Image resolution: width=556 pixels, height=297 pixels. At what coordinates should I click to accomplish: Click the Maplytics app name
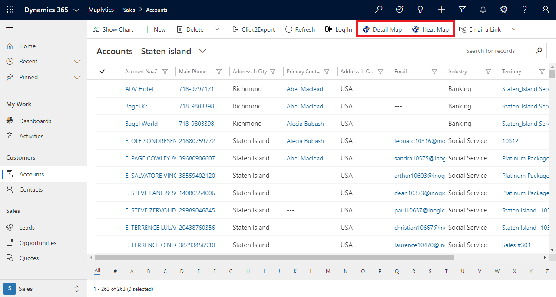coord(101,10)
